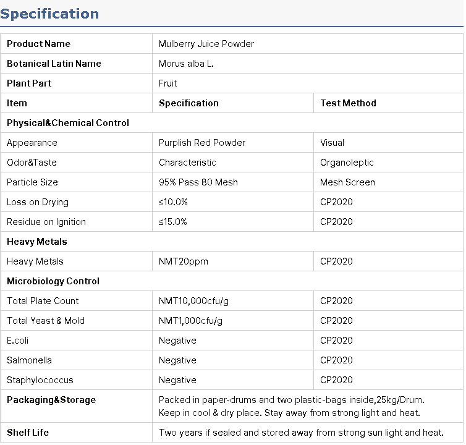This screenshot has width=466, height=445.
Task: Click the 'Morus alba L.' cell
Action: coord(308,64)
